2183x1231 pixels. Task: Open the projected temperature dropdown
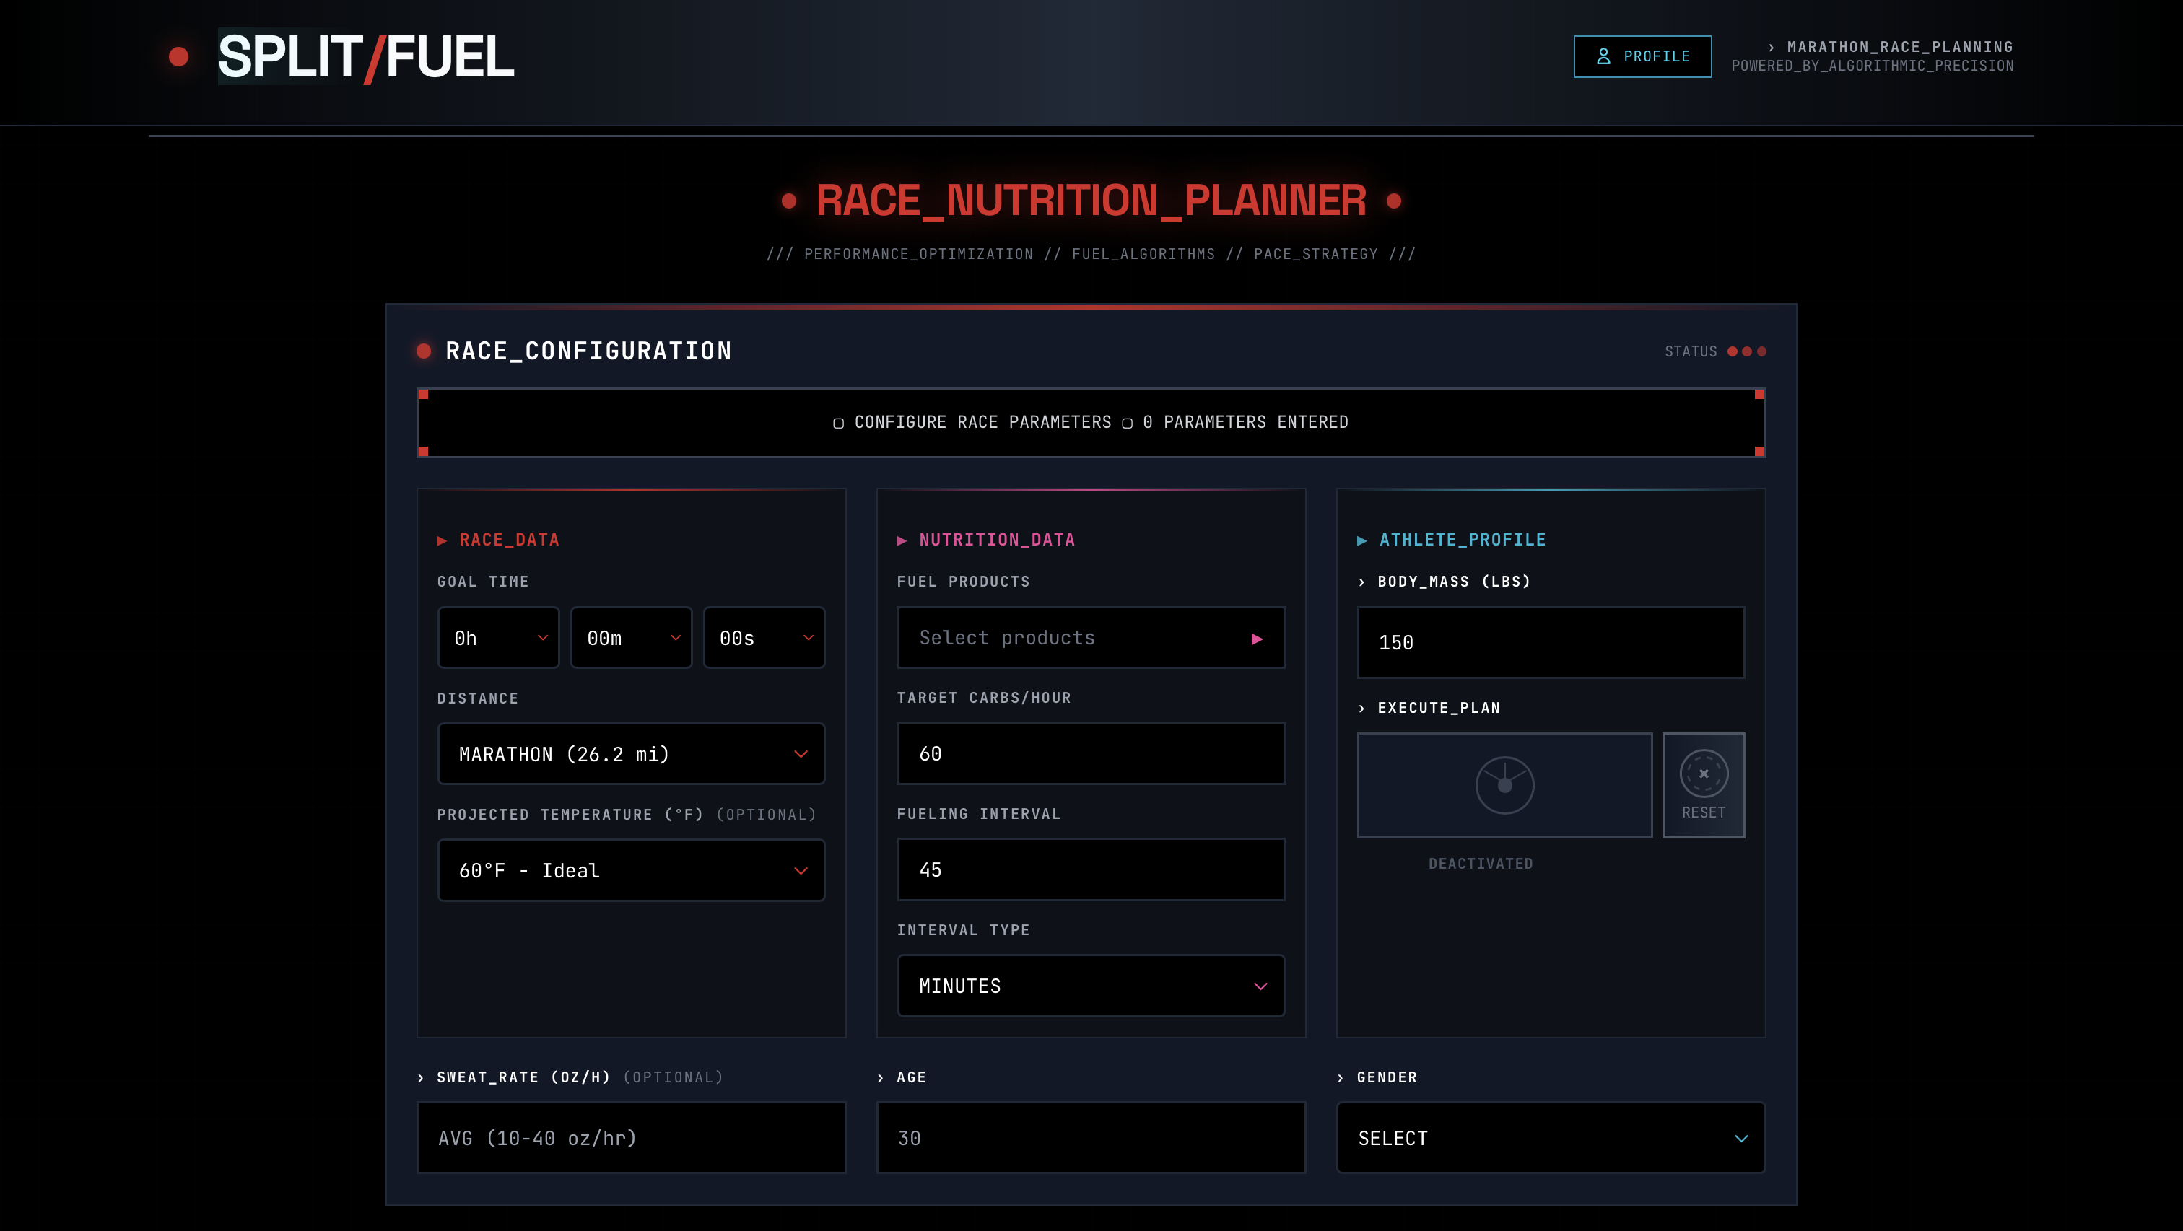pos(632,870)
